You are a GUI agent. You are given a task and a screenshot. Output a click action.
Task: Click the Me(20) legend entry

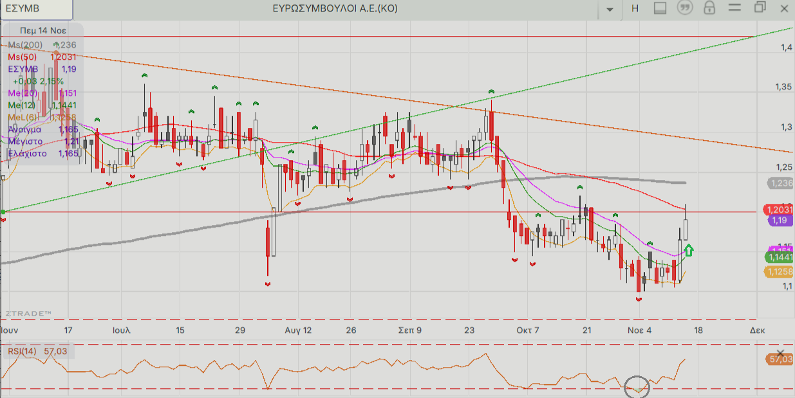click(x=42, y=93)
